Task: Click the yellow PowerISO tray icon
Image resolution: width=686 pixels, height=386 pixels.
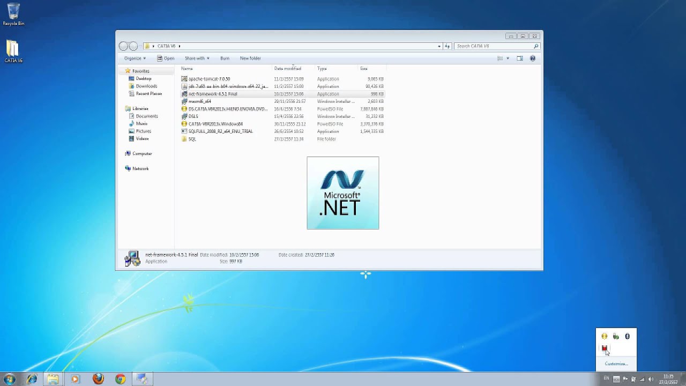Action: coord(605,337)
